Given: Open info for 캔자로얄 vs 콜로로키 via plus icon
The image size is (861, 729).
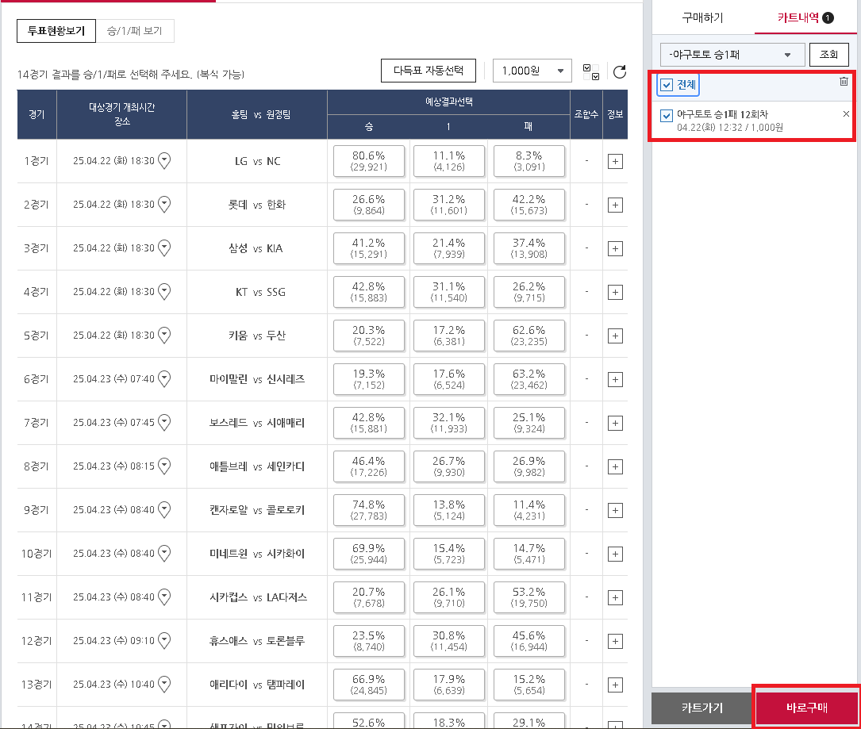Looking at the screenshot, I should 615,510.
